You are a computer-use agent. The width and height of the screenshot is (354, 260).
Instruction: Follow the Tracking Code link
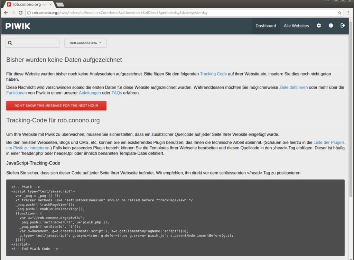click(213, 74)
